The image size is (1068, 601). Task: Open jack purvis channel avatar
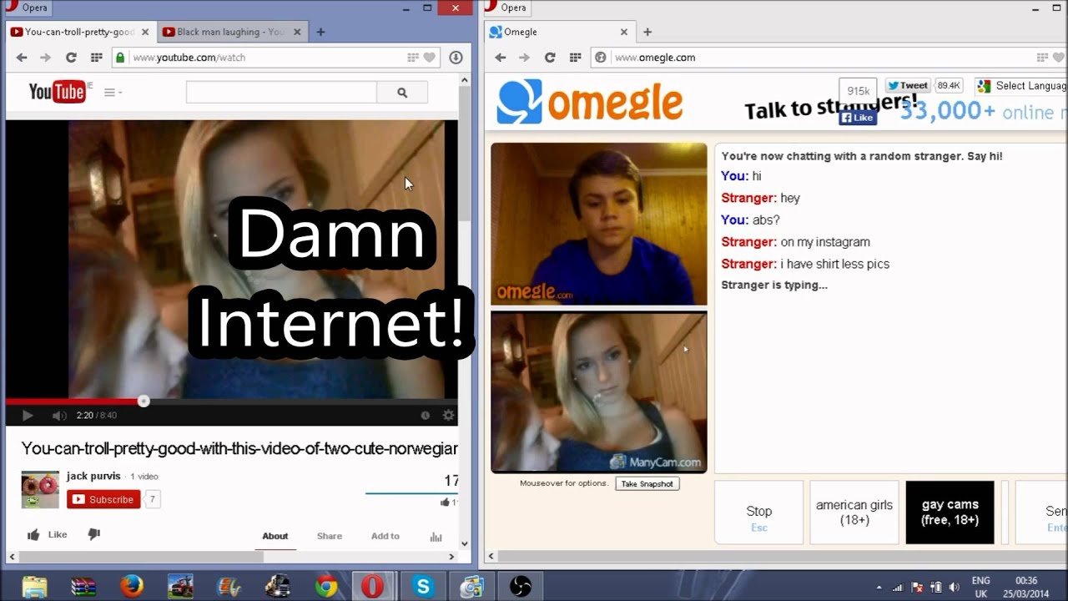point(40,490)
